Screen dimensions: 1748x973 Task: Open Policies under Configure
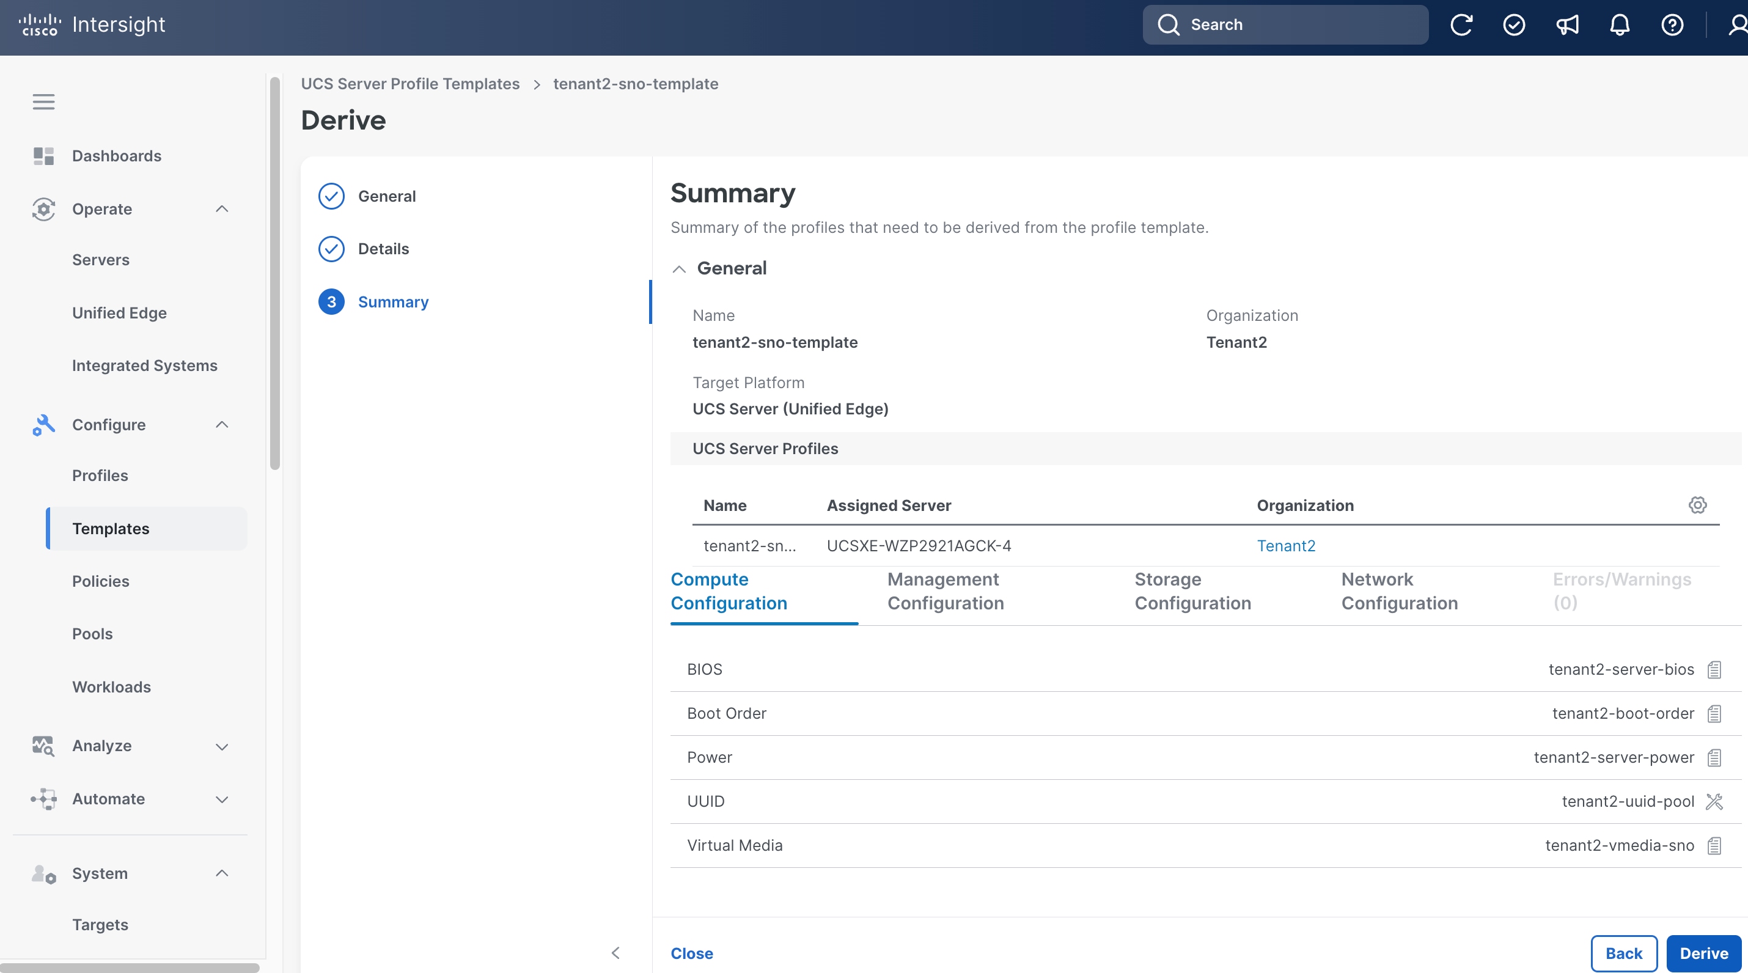pyautogui.click(x=100, y=581)
